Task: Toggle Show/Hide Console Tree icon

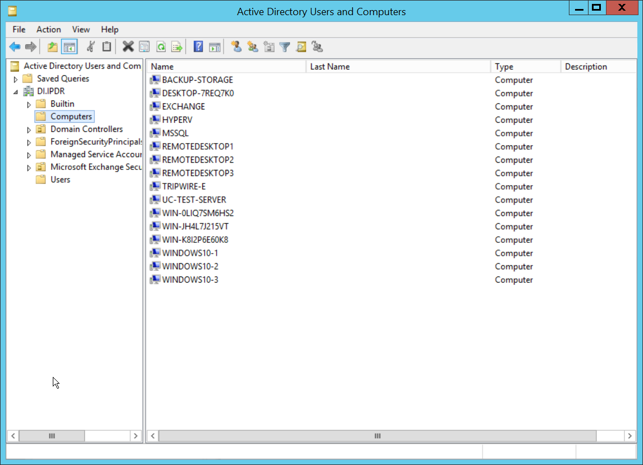Action: (69, 47)
